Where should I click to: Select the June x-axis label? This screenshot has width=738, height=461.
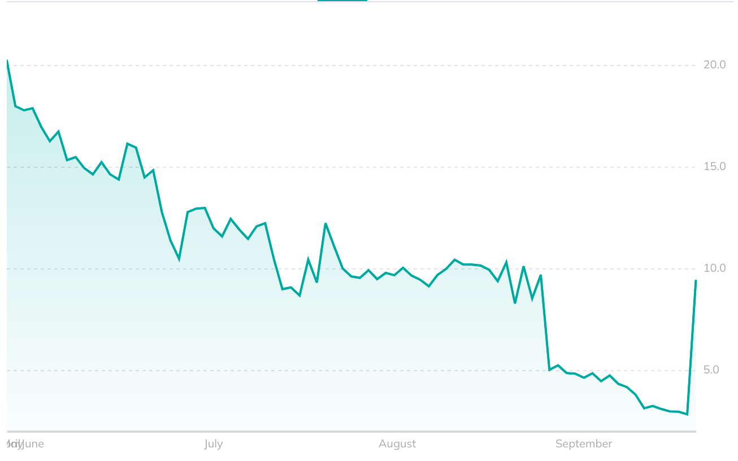(32, 444)
